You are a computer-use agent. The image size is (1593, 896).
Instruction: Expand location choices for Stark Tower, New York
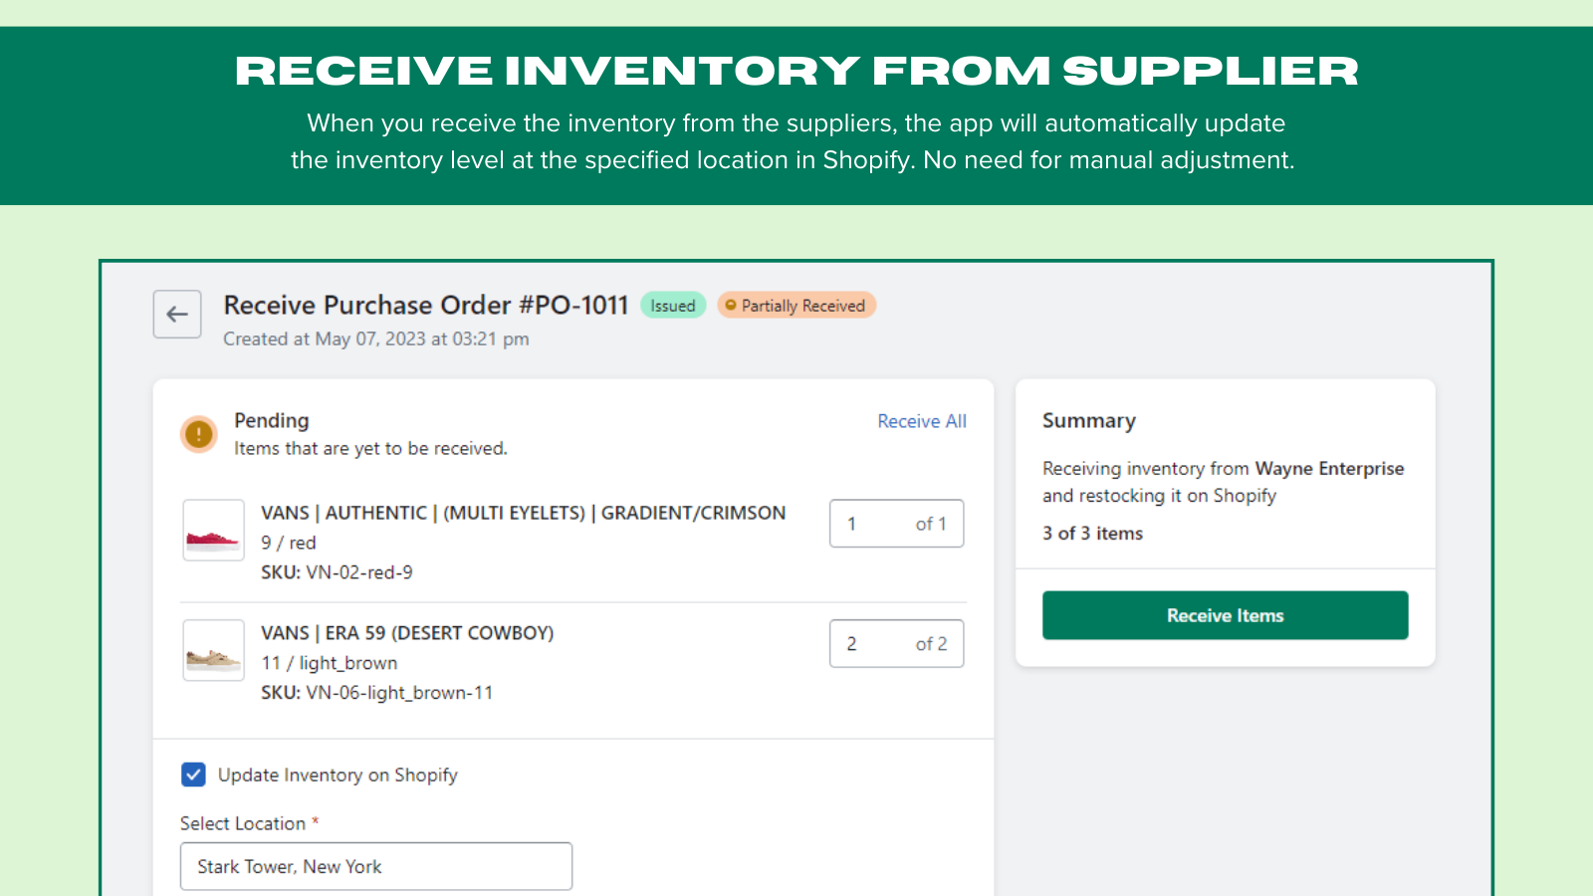(375, 866)
